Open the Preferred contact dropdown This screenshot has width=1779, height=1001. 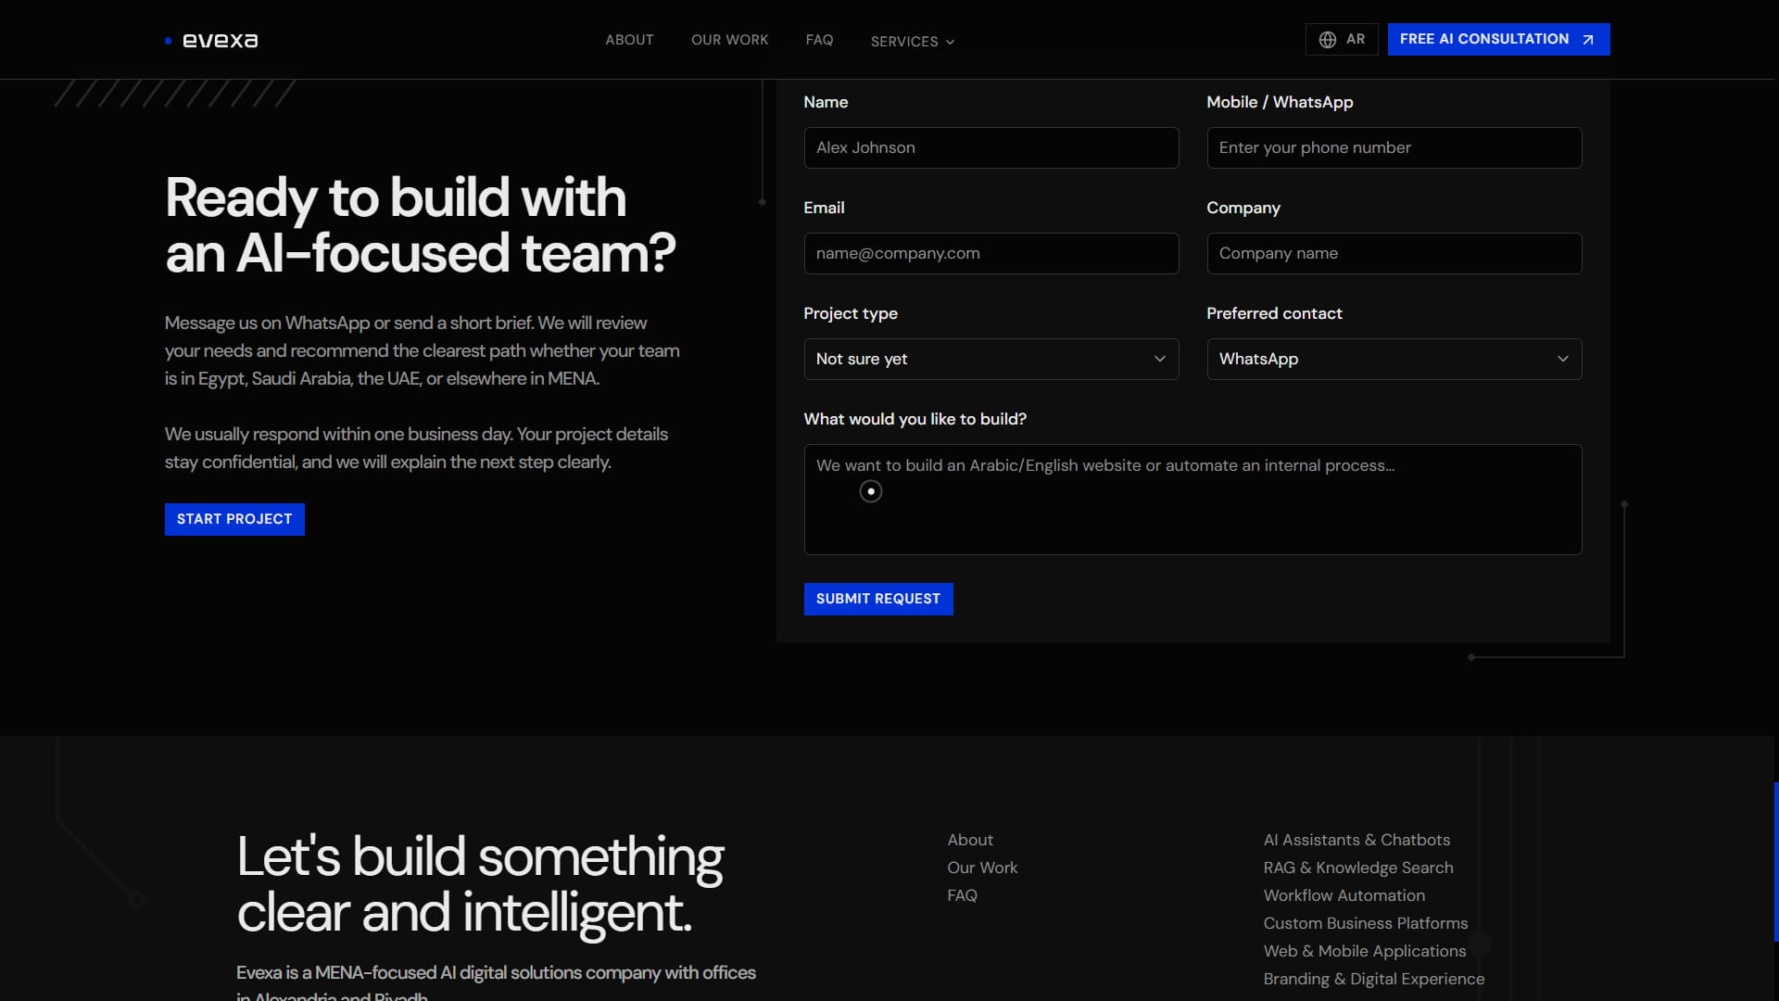[x=1394, y=359]
